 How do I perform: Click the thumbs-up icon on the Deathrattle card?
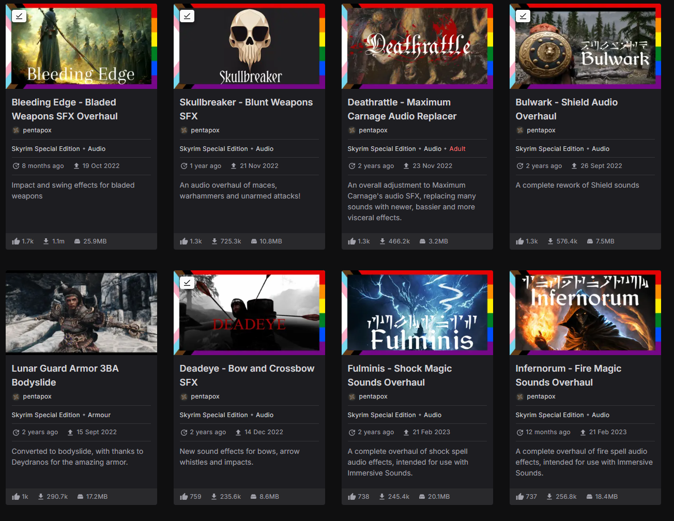point(352,241)
